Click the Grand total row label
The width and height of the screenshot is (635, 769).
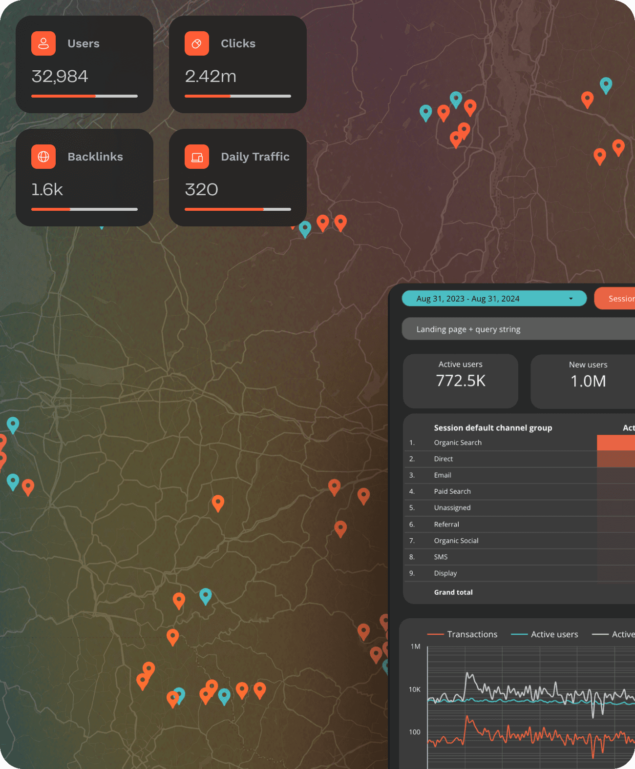(453, 592)
